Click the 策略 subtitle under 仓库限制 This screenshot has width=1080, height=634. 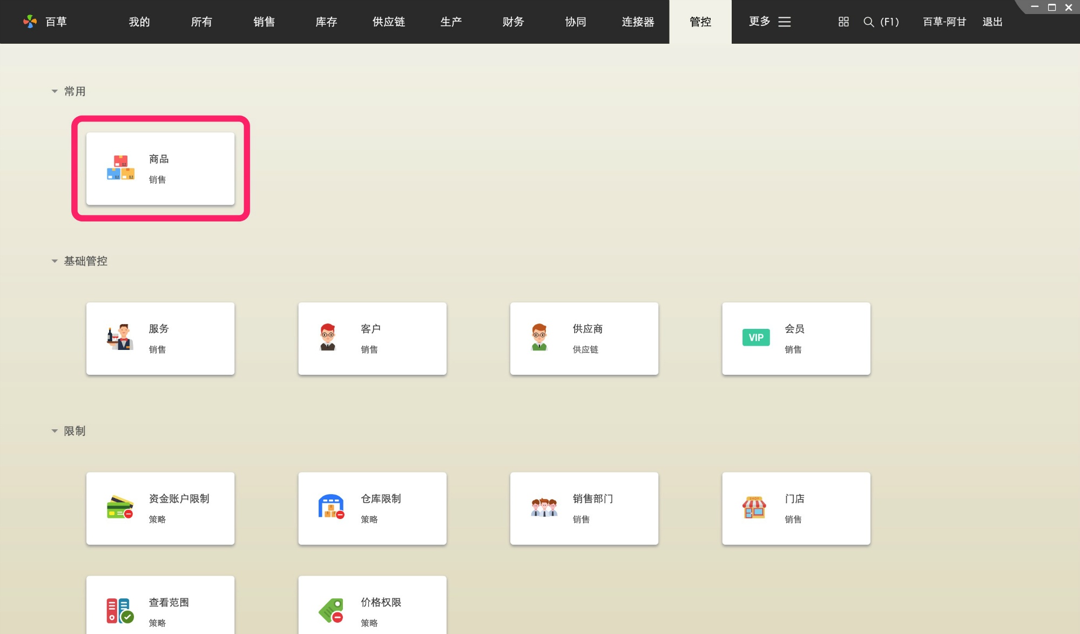[369, 519]
